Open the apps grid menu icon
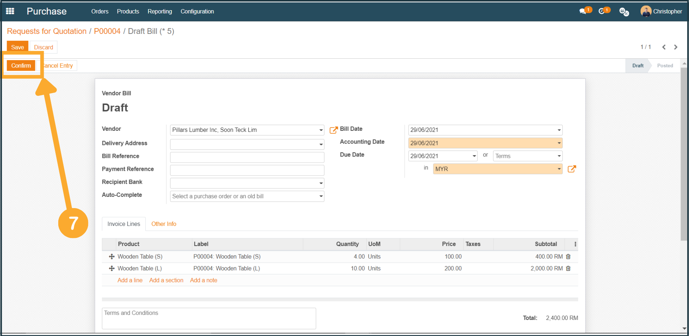 10,11
